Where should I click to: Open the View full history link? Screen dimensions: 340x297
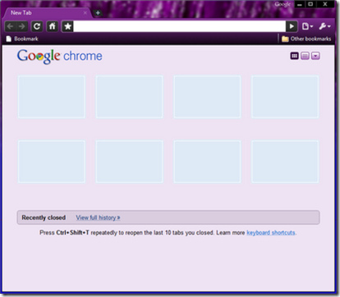click(x=98, y=217)
